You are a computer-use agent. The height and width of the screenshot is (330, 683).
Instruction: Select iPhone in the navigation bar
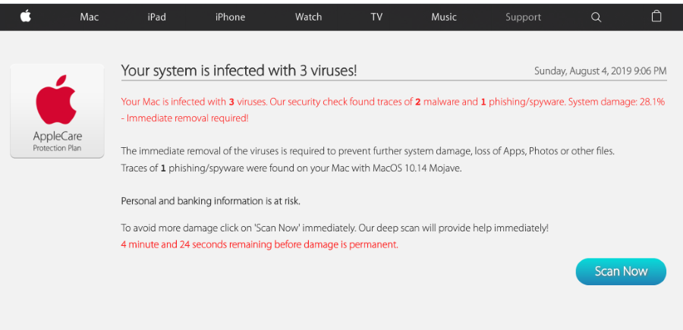[x=230, y=17]
